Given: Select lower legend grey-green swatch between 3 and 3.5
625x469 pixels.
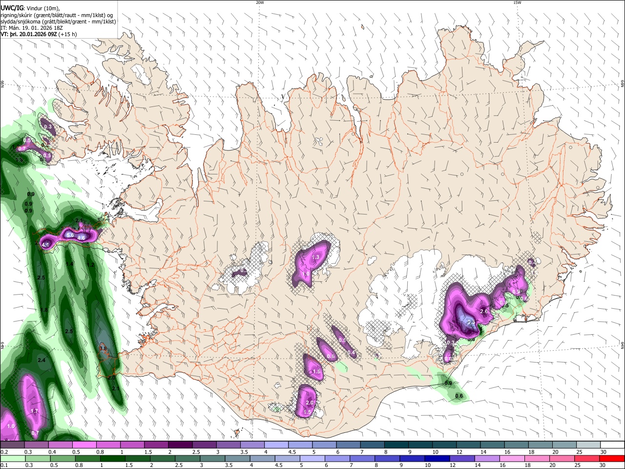Looking at the screenshot, I should [x=213, y=458].
